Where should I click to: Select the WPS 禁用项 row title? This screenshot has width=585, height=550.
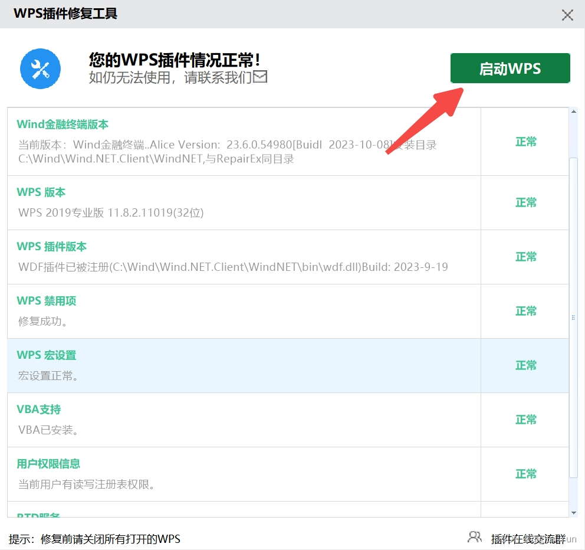(46, 300)
